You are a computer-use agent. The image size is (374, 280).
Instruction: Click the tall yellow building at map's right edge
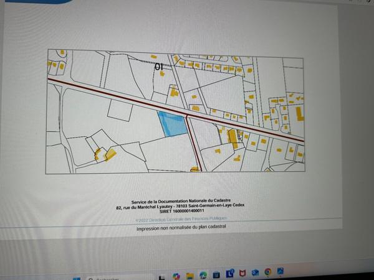pyautogui.click(x=301, y=114)
